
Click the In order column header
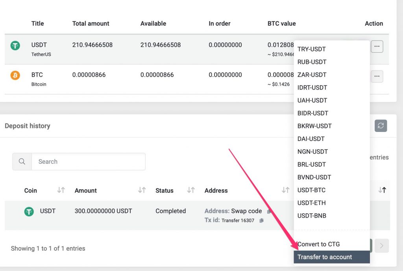tap(220, 24)
